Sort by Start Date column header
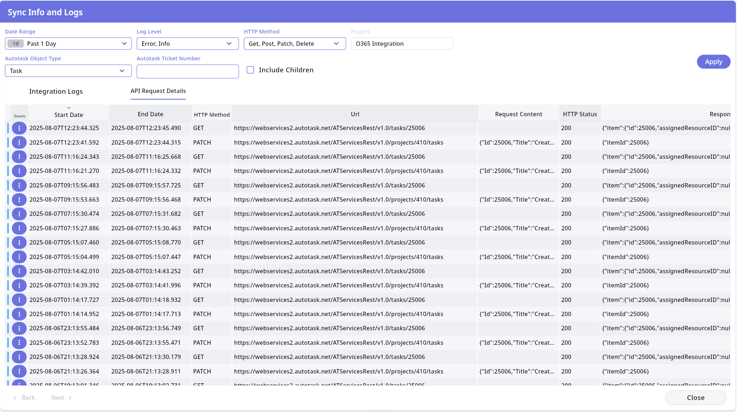Image resolution: width=737 pixels, height=412 pixels. click(69, 114)
